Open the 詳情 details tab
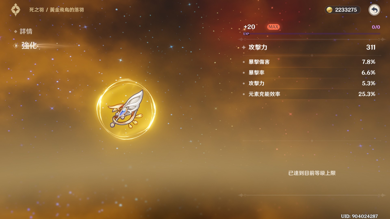 [26, 31]
